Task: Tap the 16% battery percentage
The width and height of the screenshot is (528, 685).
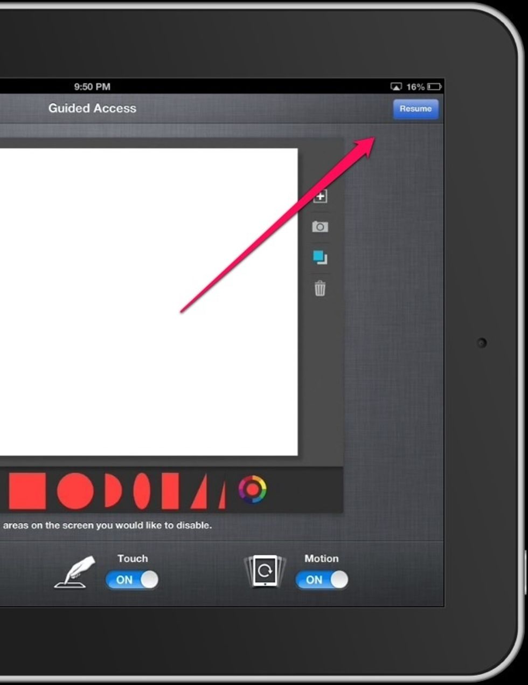Action: [415, 87]
